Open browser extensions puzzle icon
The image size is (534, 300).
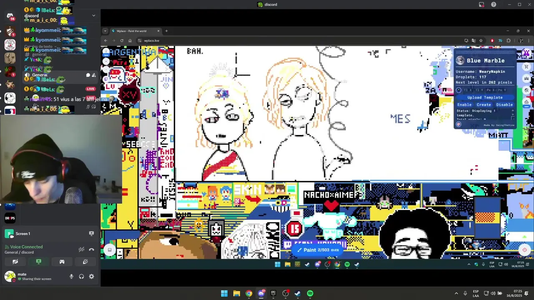click(508, 40)
